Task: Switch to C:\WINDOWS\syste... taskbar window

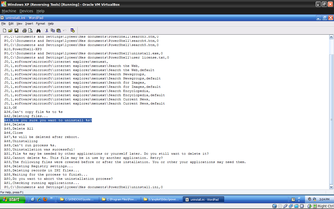Action: coord(78,199)
